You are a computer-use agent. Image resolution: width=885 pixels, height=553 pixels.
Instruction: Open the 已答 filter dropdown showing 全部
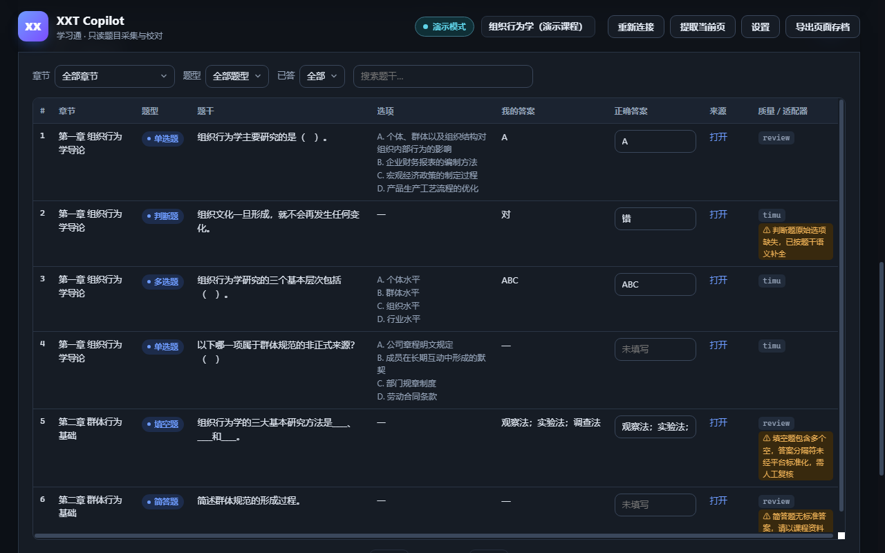(x=322, y=76)
